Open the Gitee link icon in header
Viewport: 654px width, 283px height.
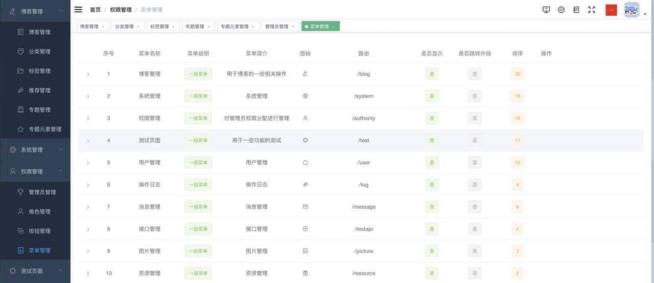[562, 10]
